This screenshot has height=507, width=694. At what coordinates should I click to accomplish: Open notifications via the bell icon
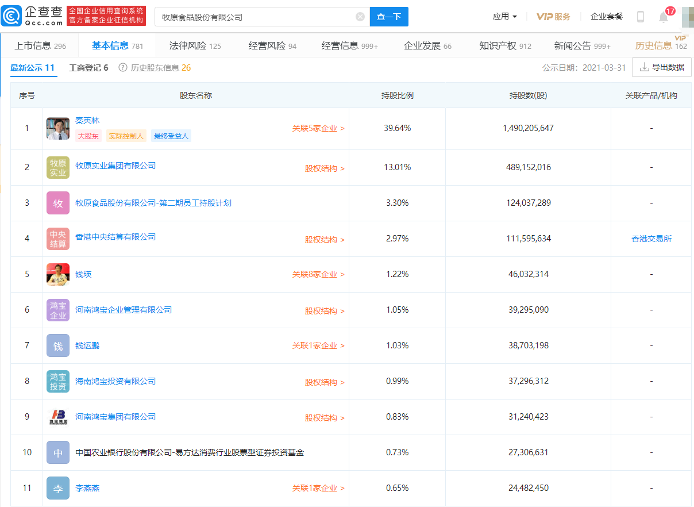click(x=664, y=17)
